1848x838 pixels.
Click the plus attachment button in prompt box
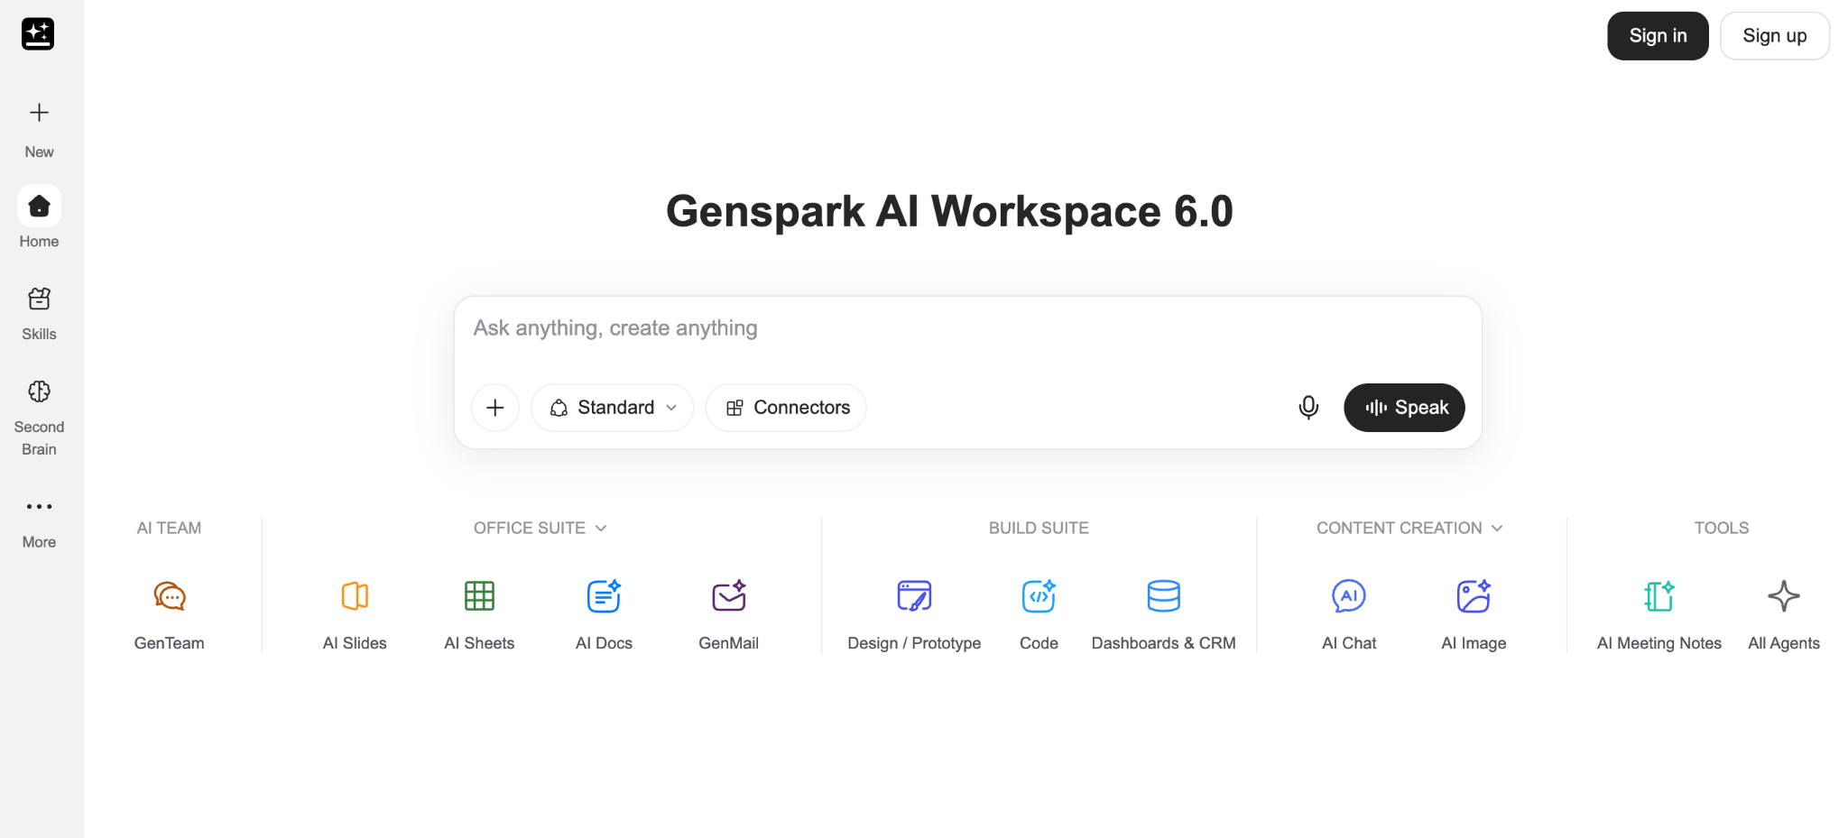[x=495, y=408]
